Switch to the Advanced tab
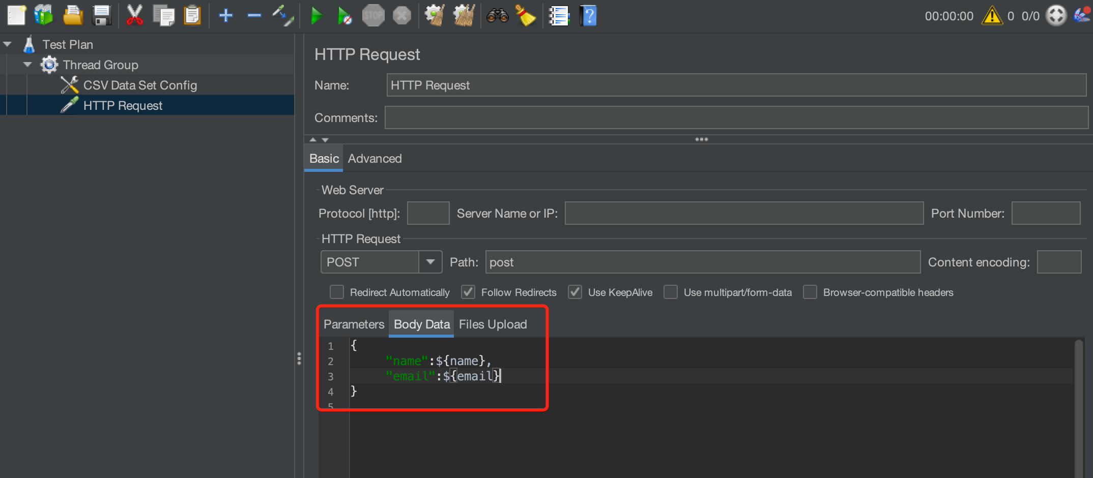Image resolution: width=1093 pixels, height=478 pixels. pyautogui.click(x=375, y=158)
